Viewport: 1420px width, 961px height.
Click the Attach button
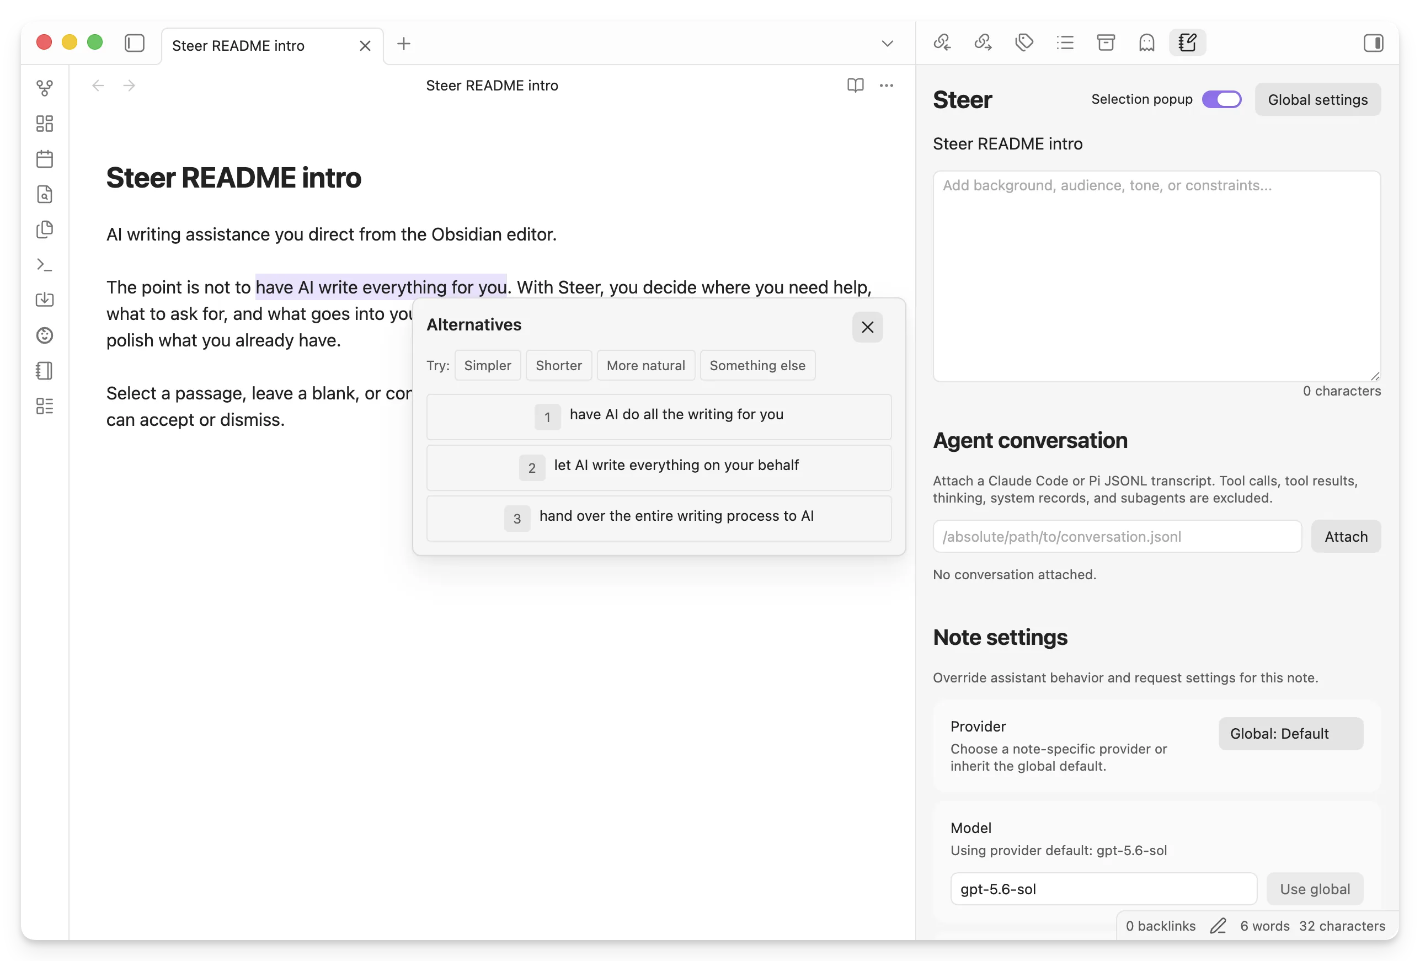tap(1346, 536)
